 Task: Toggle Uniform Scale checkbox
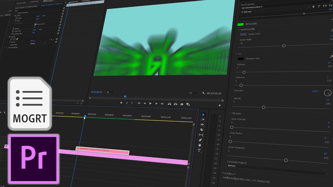(x=35, y=24)
